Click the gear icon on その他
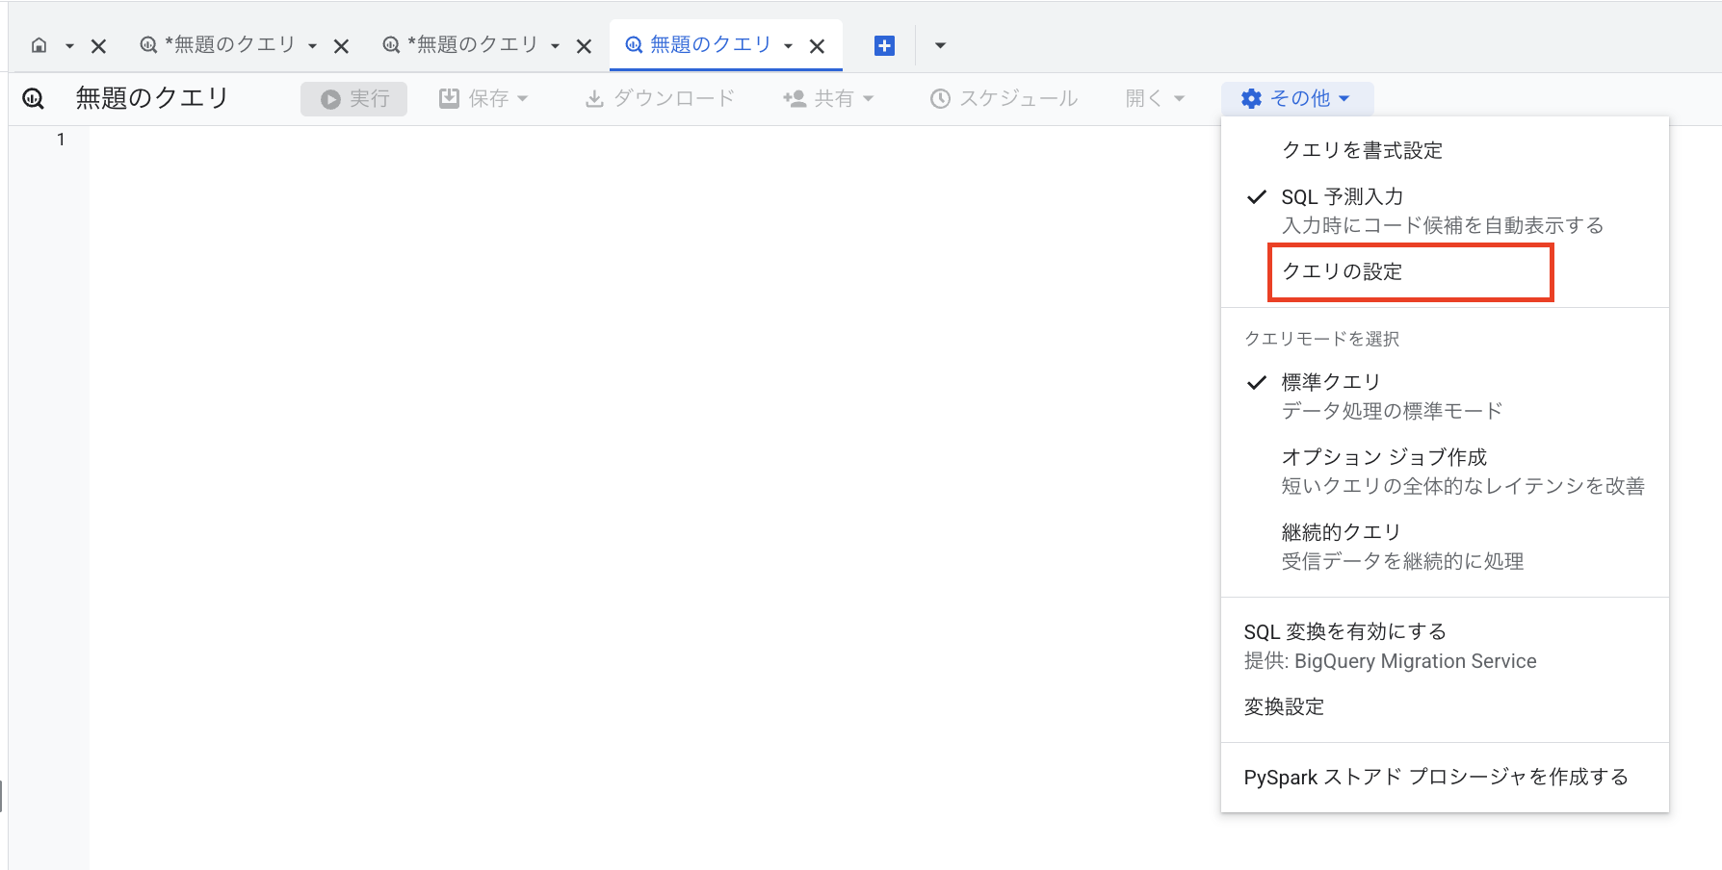Viewport: 1722px width, 870px height. point(1251,97)
